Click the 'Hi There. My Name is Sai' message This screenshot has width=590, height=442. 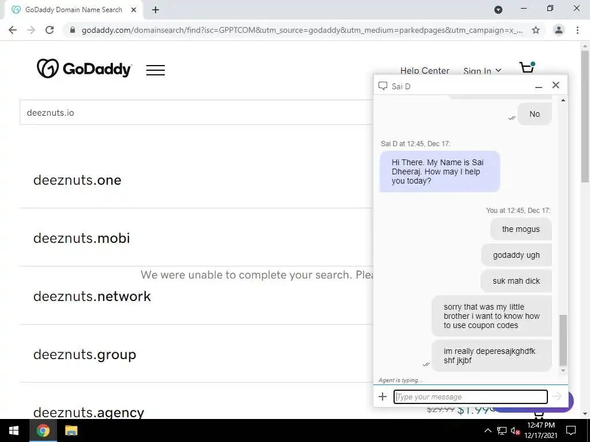440,172
